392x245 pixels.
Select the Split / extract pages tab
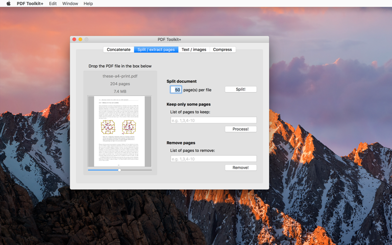pos(156,49)
